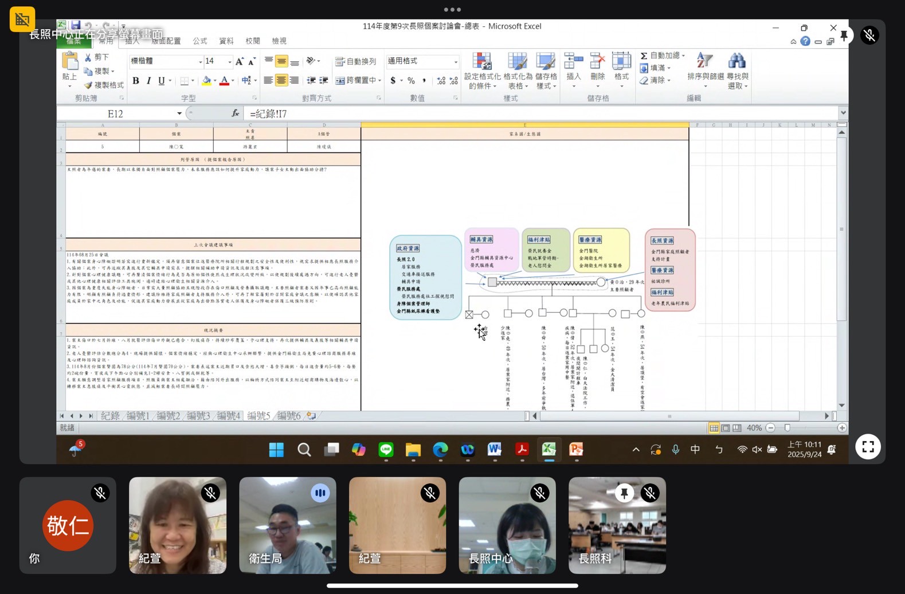The image size is (905, 594).
Task: Toggle wrap text (自動換列)
Action: (x=356, y=61)
